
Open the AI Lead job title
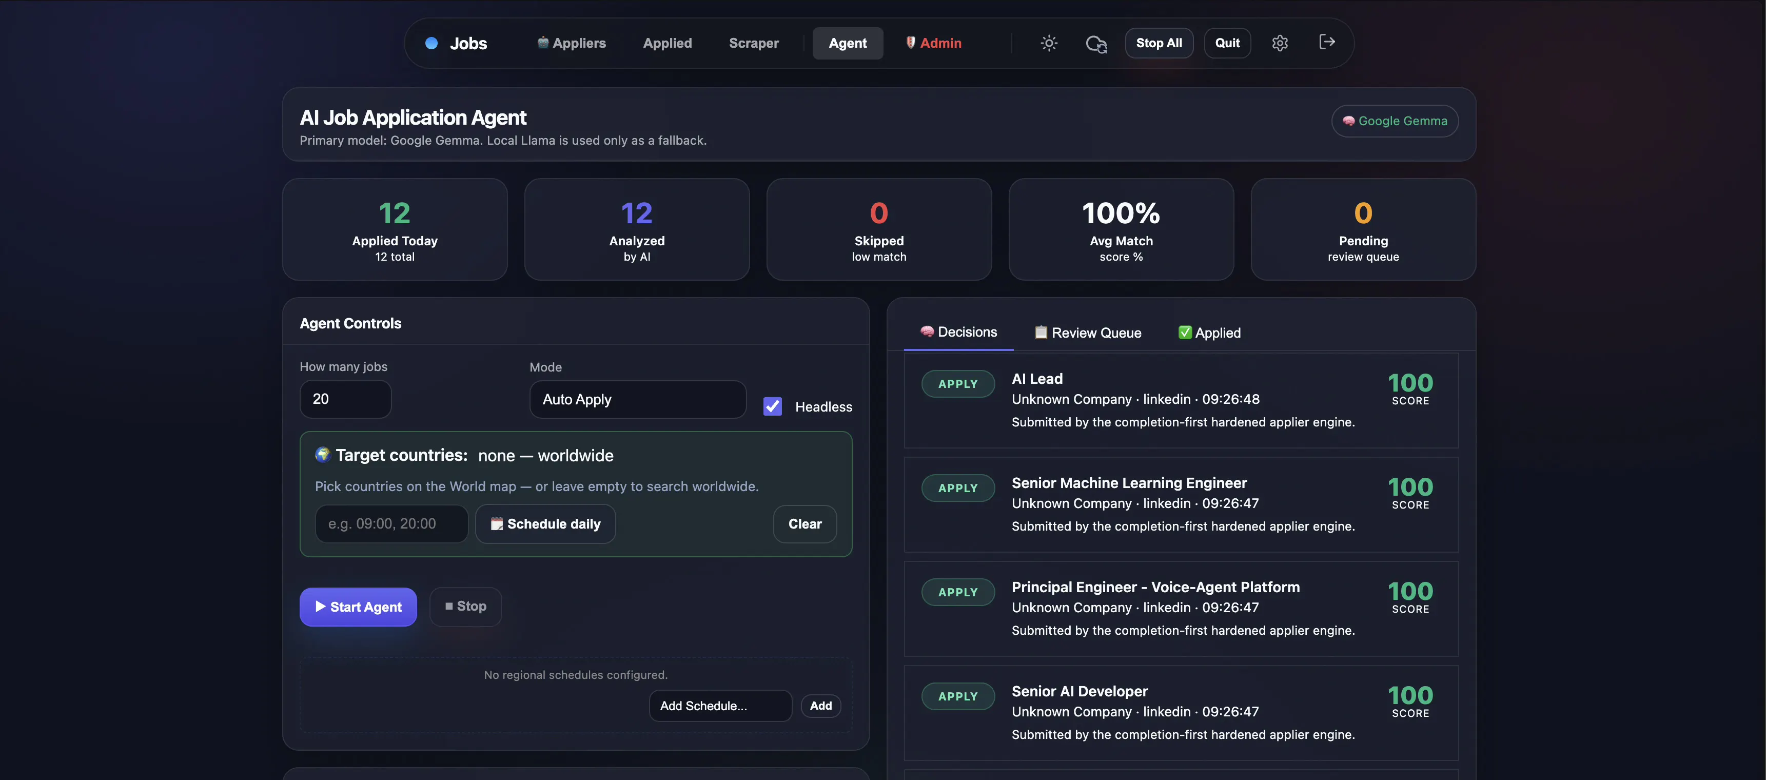(x=1036, y=379)
